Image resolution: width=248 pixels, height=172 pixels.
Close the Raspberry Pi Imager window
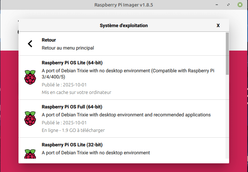click(x=240, y=5)
